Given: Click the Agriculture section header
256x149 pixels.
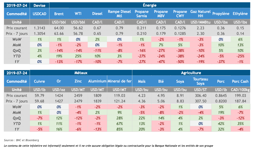Looking at the screenshot, I should point(191,73).
